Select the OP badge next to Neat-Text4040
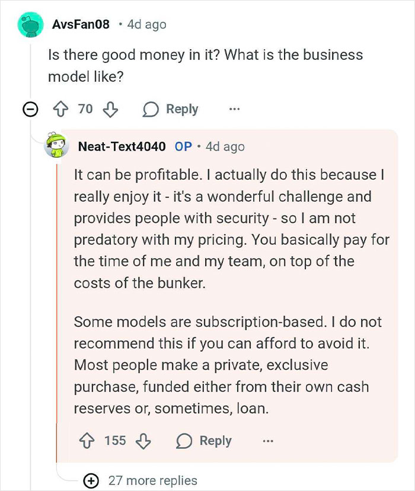415x491 pixels. 184,146
